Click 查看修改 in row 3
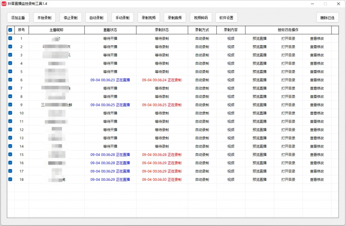Viewport: 346px width, 226px height. [317, 55]
